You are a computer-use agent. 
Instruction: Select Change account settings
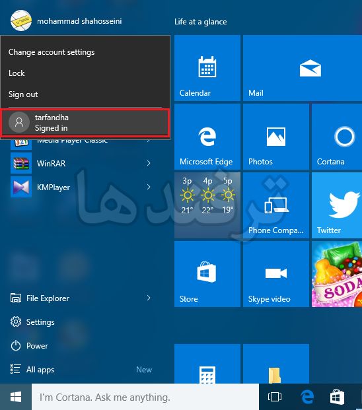52,52
